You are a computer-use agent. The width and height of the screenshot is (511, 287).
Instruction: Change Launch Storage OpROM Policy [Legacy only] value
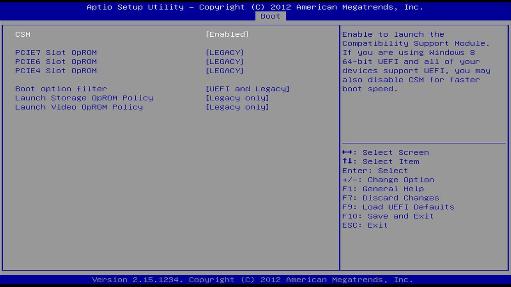tap(238, 98)
